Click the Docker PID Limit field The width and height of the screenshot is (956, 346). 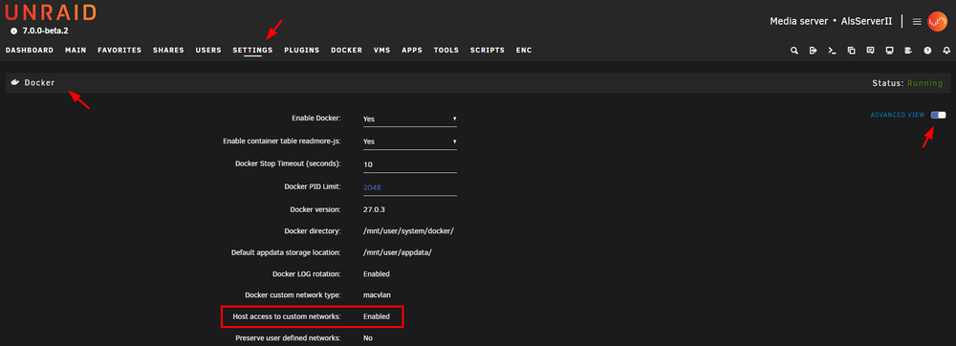(410, 187)
